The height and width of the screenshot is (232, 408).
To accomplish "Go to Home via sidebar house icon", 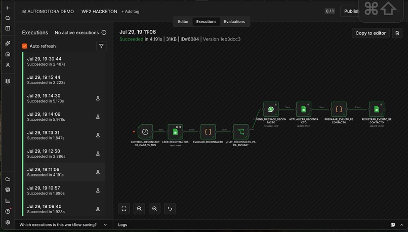I will [8, 54].
